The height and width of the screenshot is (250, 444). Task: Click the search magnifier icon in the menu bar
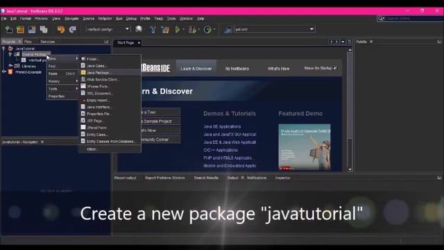click(x=381, y=19)
